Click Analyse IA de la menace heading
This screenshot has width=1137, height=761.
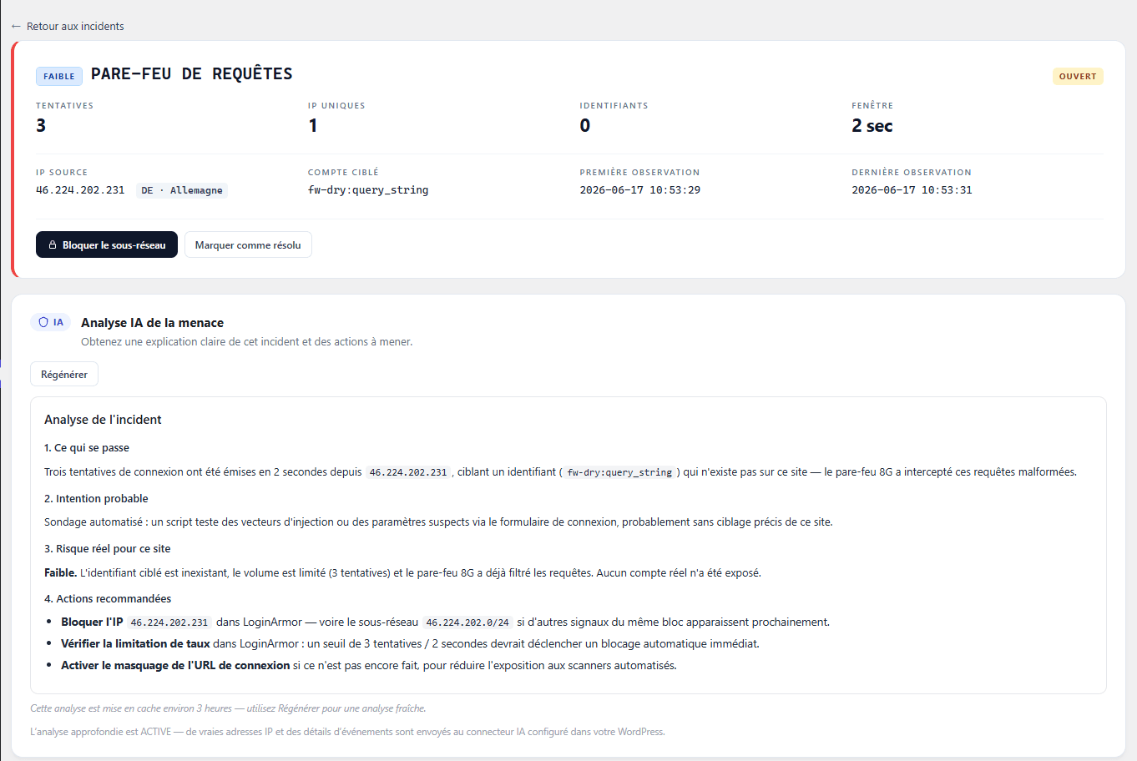coord(152,322)
